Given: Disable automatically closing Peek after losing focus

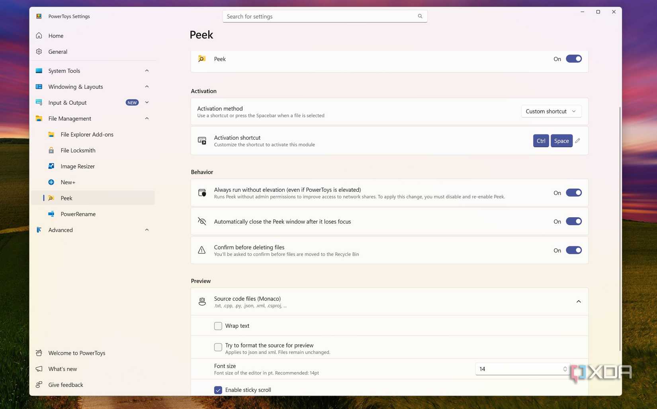Looking at the screenshot, I should (x=573, y=221).
